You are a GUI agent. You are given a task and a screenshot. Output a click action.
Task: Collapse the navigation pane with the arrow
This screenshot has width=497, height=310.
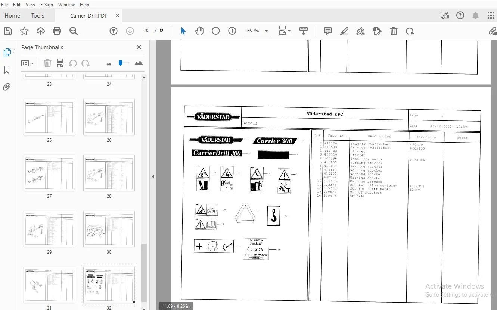point(153,176)
